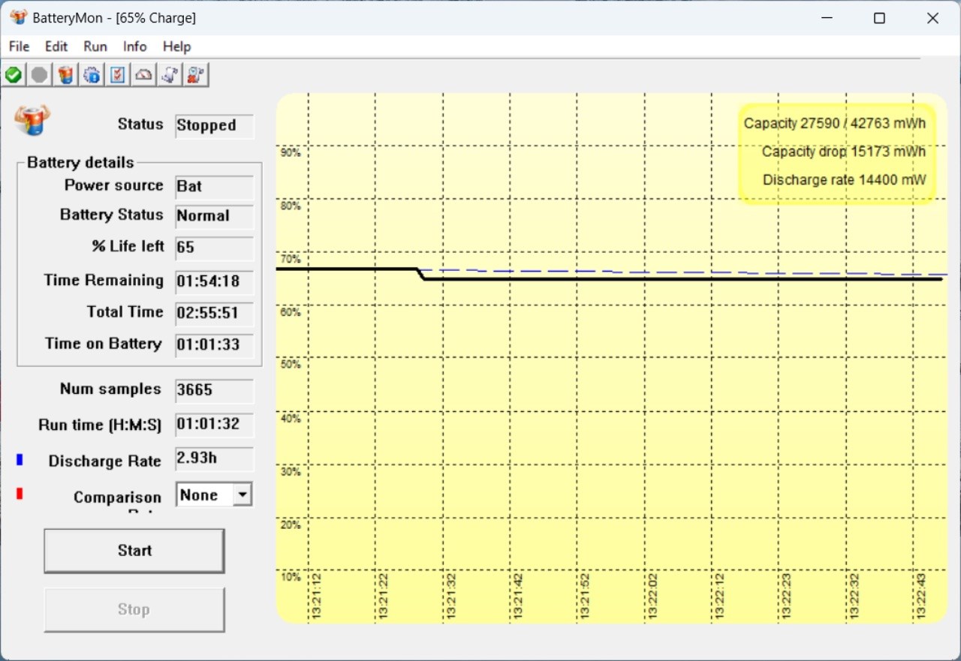Click the 13:22:12 time label on graph
Image resolution: width=961 pixels, height=661 pixels.
[x=719, y=597]
